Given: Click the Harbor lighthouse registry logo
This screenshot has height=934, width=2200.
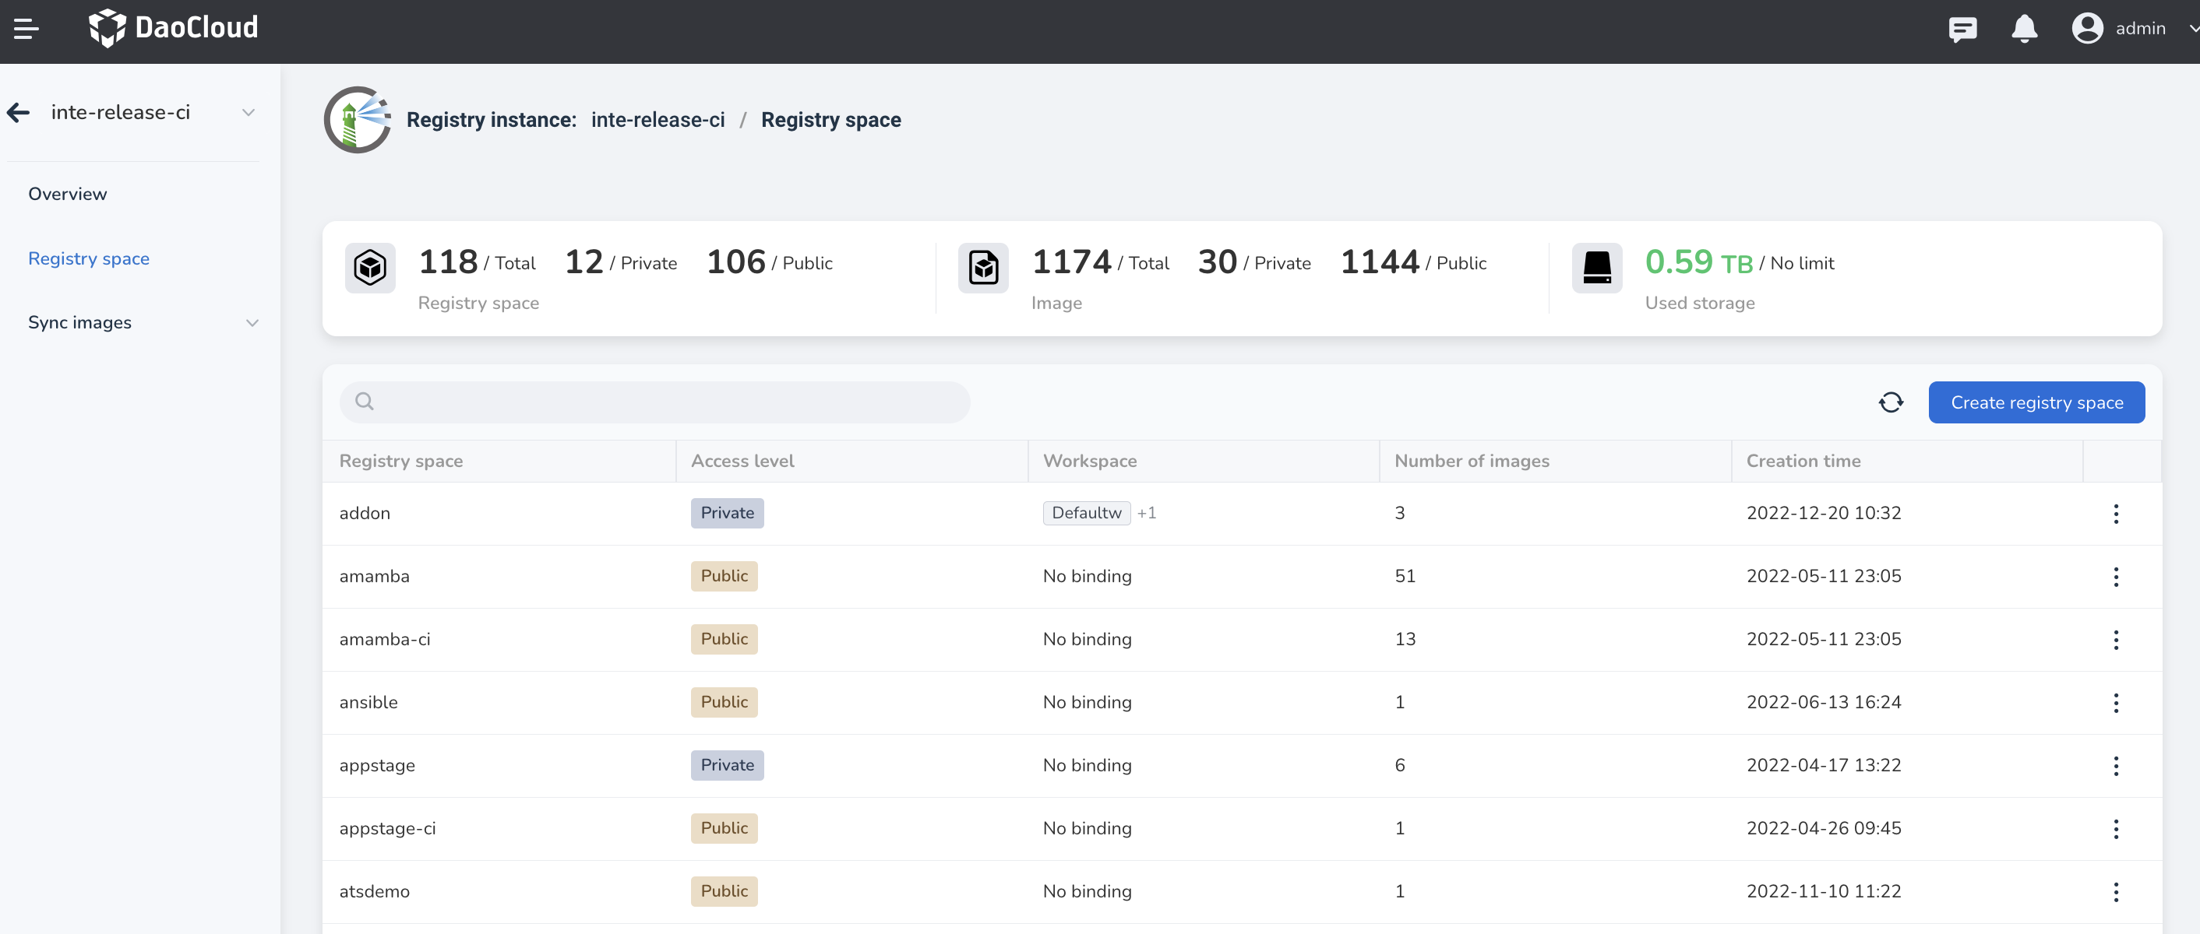Looking at the screenshot, I should tap(357, 119).
